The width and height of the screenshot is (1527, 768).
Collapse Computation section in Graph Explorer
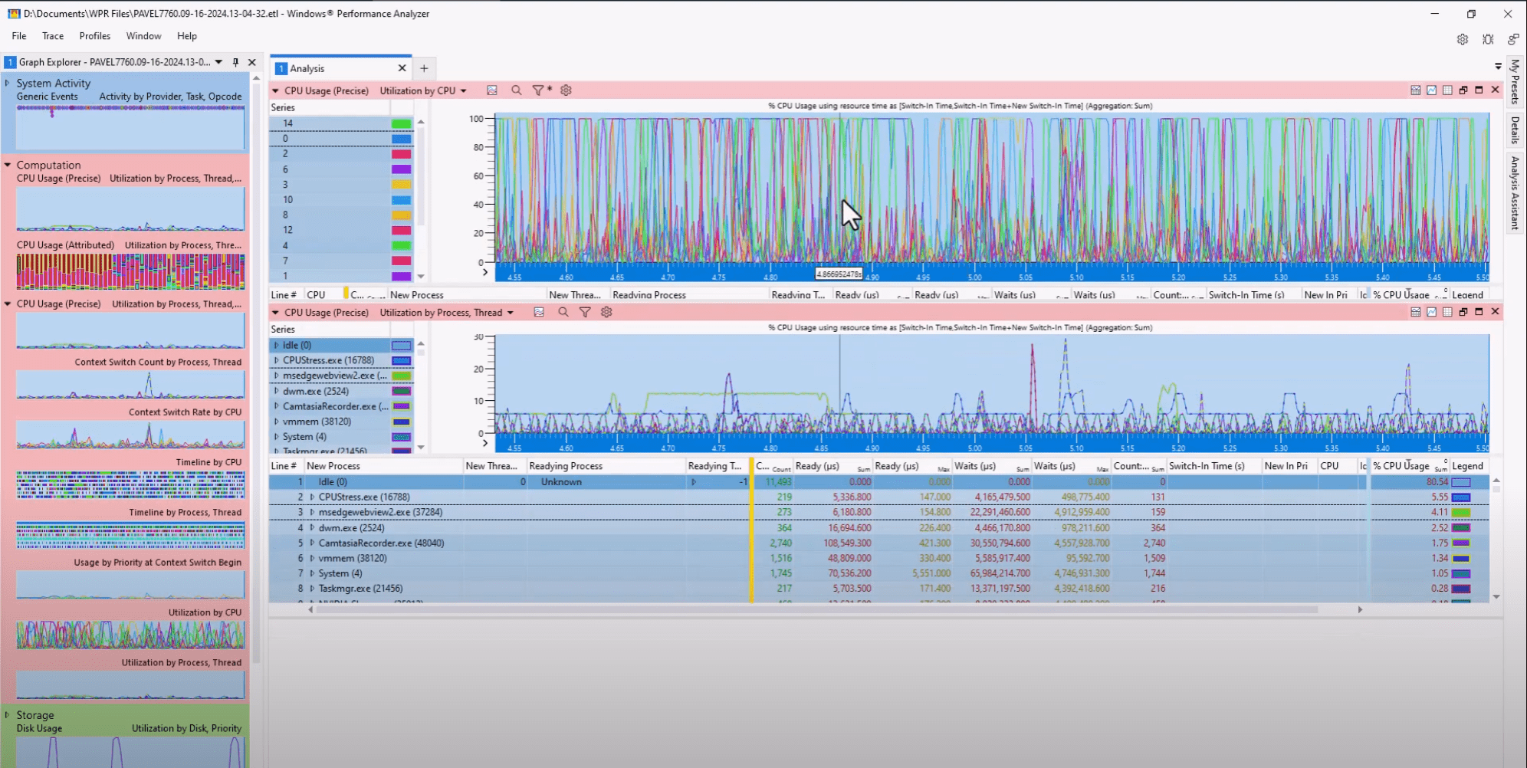[8, 165]
